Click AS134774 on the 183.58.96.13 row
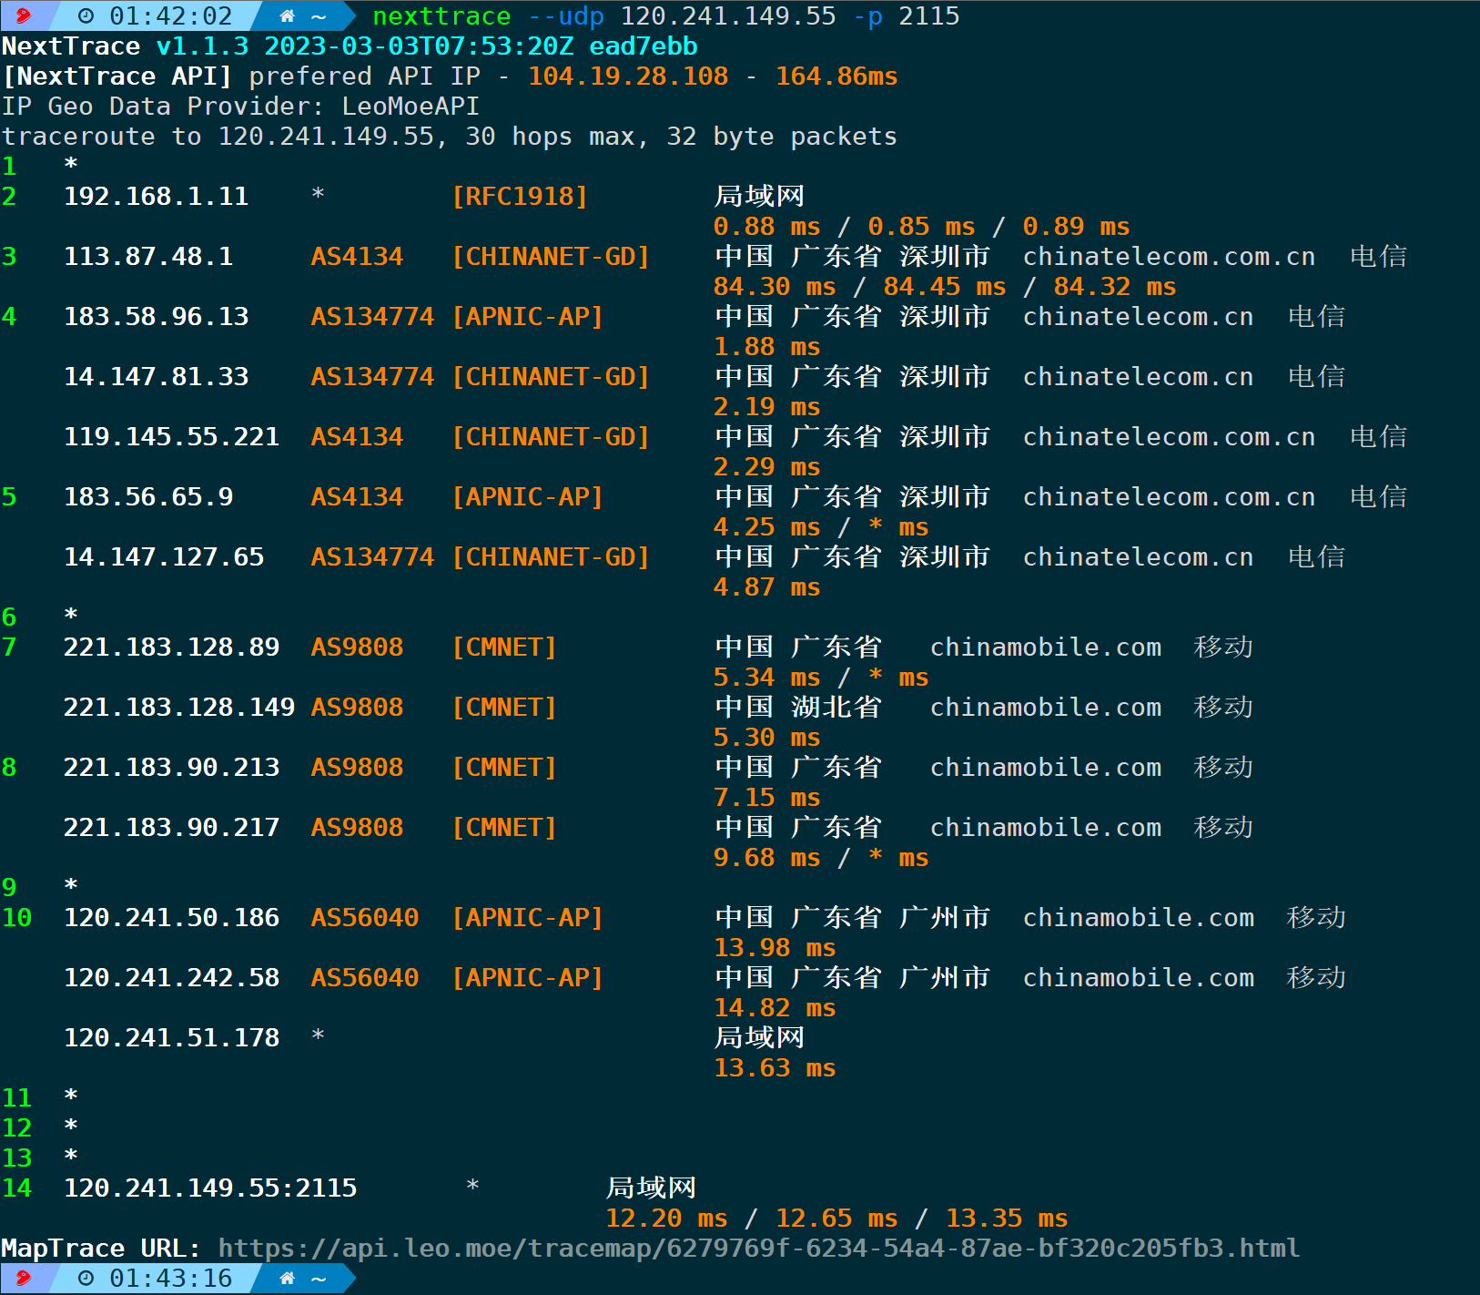 point(372,317)
